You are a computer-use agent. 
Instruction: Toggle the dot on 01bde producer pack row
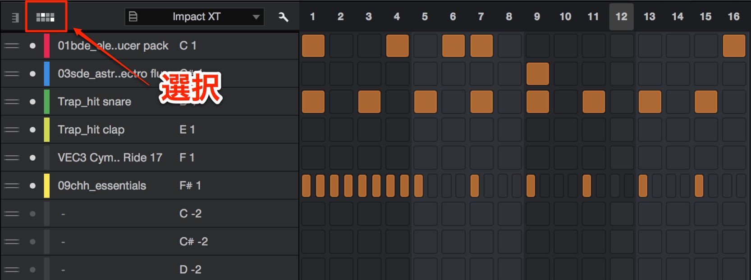pyautogui.click(x=32, y=45)
